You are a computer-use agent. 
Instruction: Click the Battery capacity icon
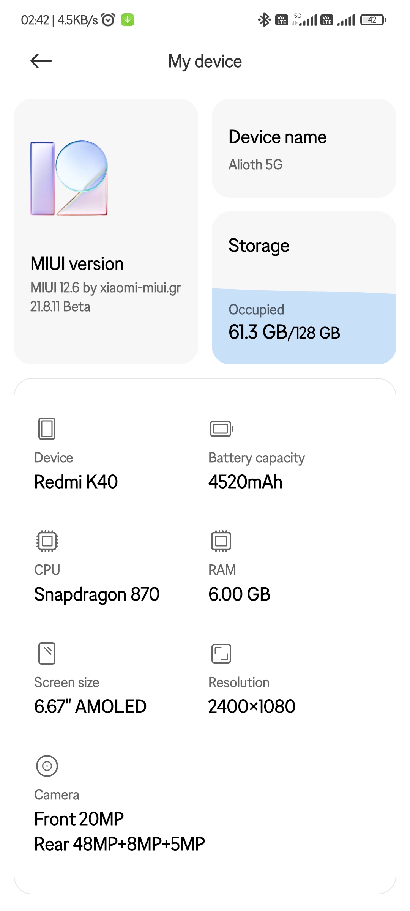tap(221, 429)
